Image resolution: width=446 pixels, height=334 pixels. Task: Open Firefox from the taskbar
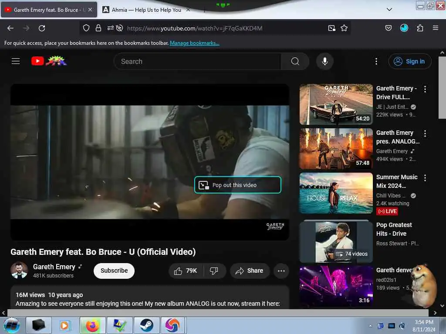click(92, 325)
